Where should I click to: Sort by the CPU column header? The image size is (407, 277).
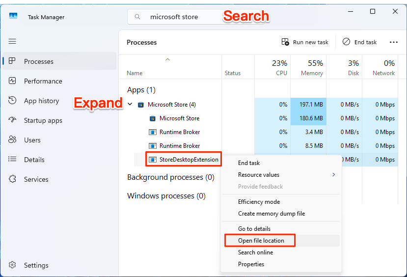[x=272, y=67]
